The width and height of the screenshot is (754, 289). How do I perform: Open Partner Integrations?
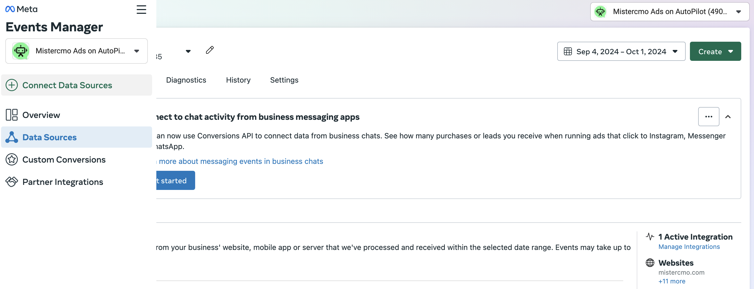tap(76, 182)
